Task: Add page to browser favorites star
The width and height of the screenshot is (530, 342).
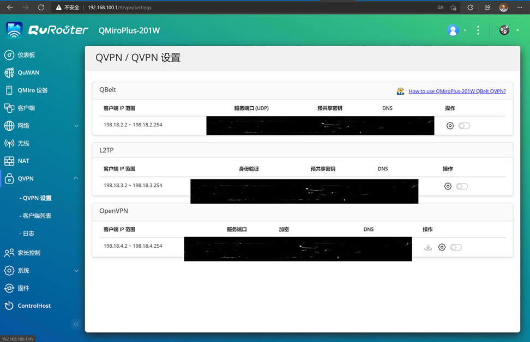Action: click(x=453, y=8)
